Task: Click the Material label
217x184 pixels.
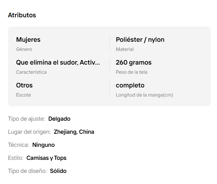Action: pos(125,49)
